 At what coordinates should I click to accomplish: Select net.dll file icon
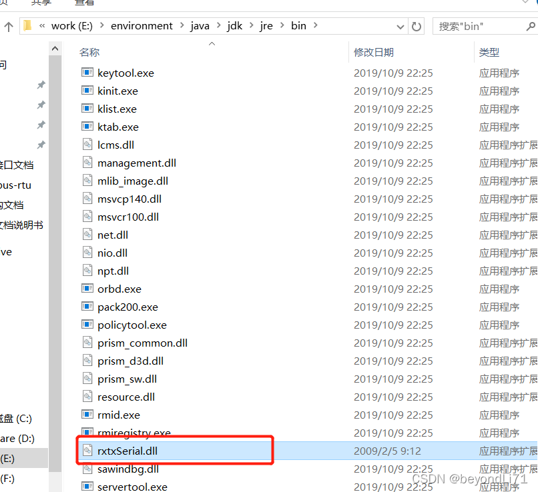point(87,235)
